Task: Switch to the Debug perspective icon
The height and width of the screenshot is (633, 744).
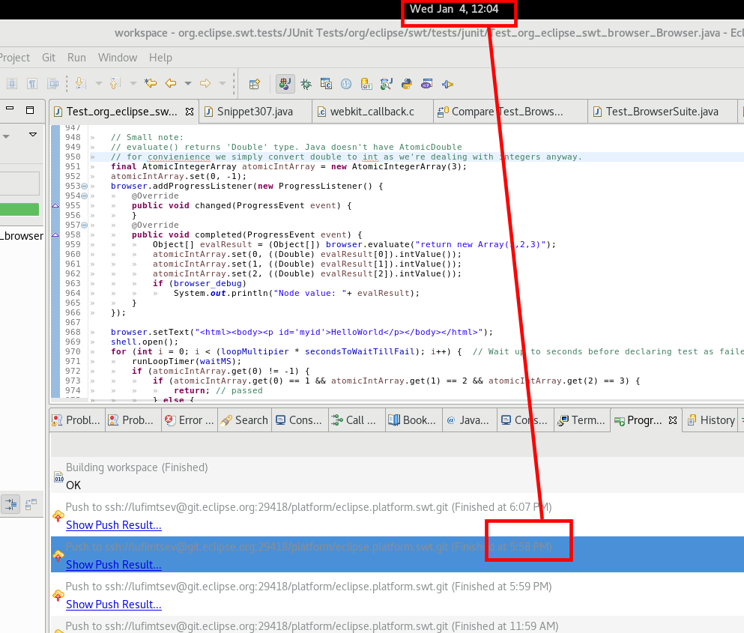Action: coord(306,83)
